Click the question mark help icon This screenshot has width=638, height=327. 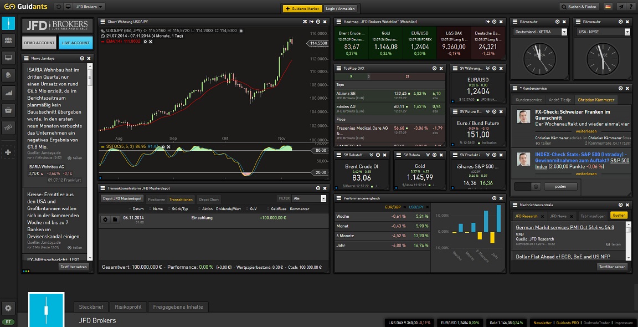(630, 7)
